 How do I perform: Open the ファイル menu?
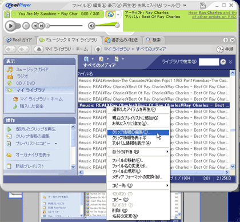pyautogui.click(x=82, y=6)
